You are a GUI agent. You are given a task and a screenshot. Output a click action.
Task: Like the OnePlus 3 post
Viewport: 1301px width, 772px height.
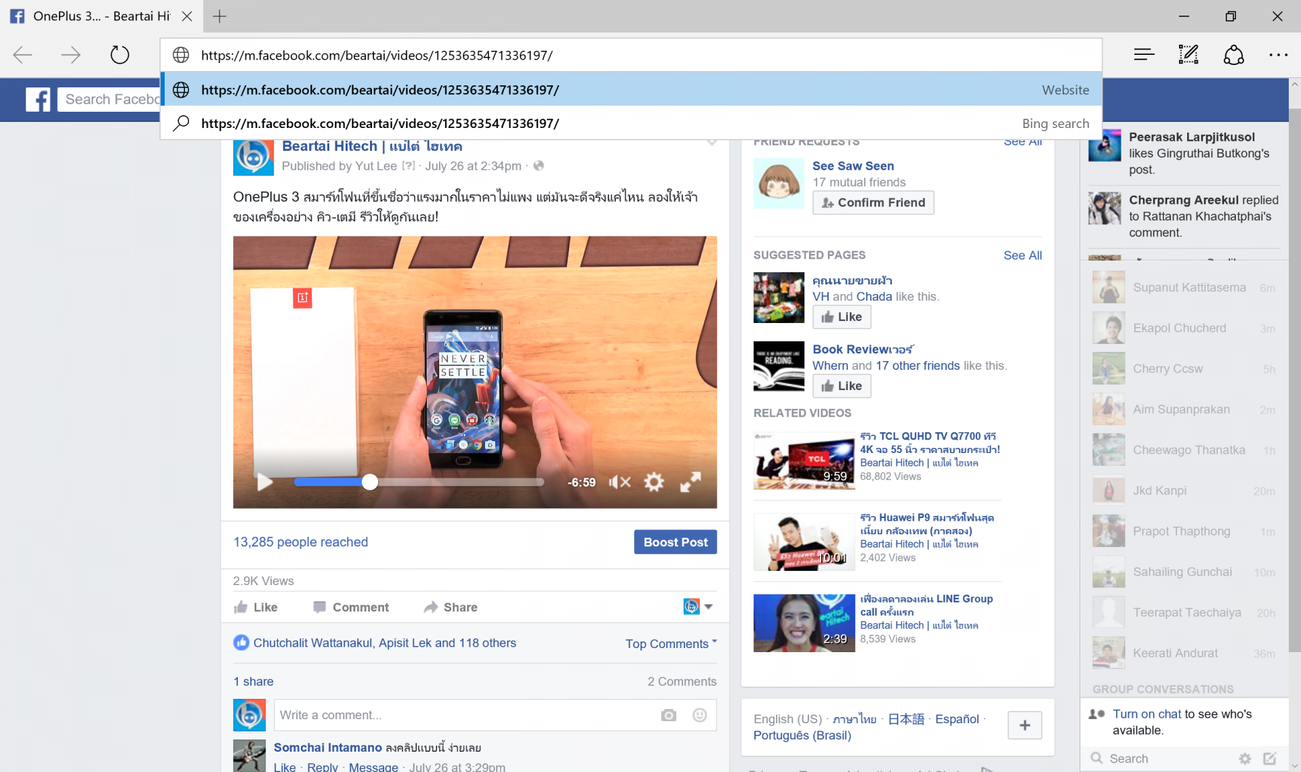pyautogui.click(x=255, y=607)
